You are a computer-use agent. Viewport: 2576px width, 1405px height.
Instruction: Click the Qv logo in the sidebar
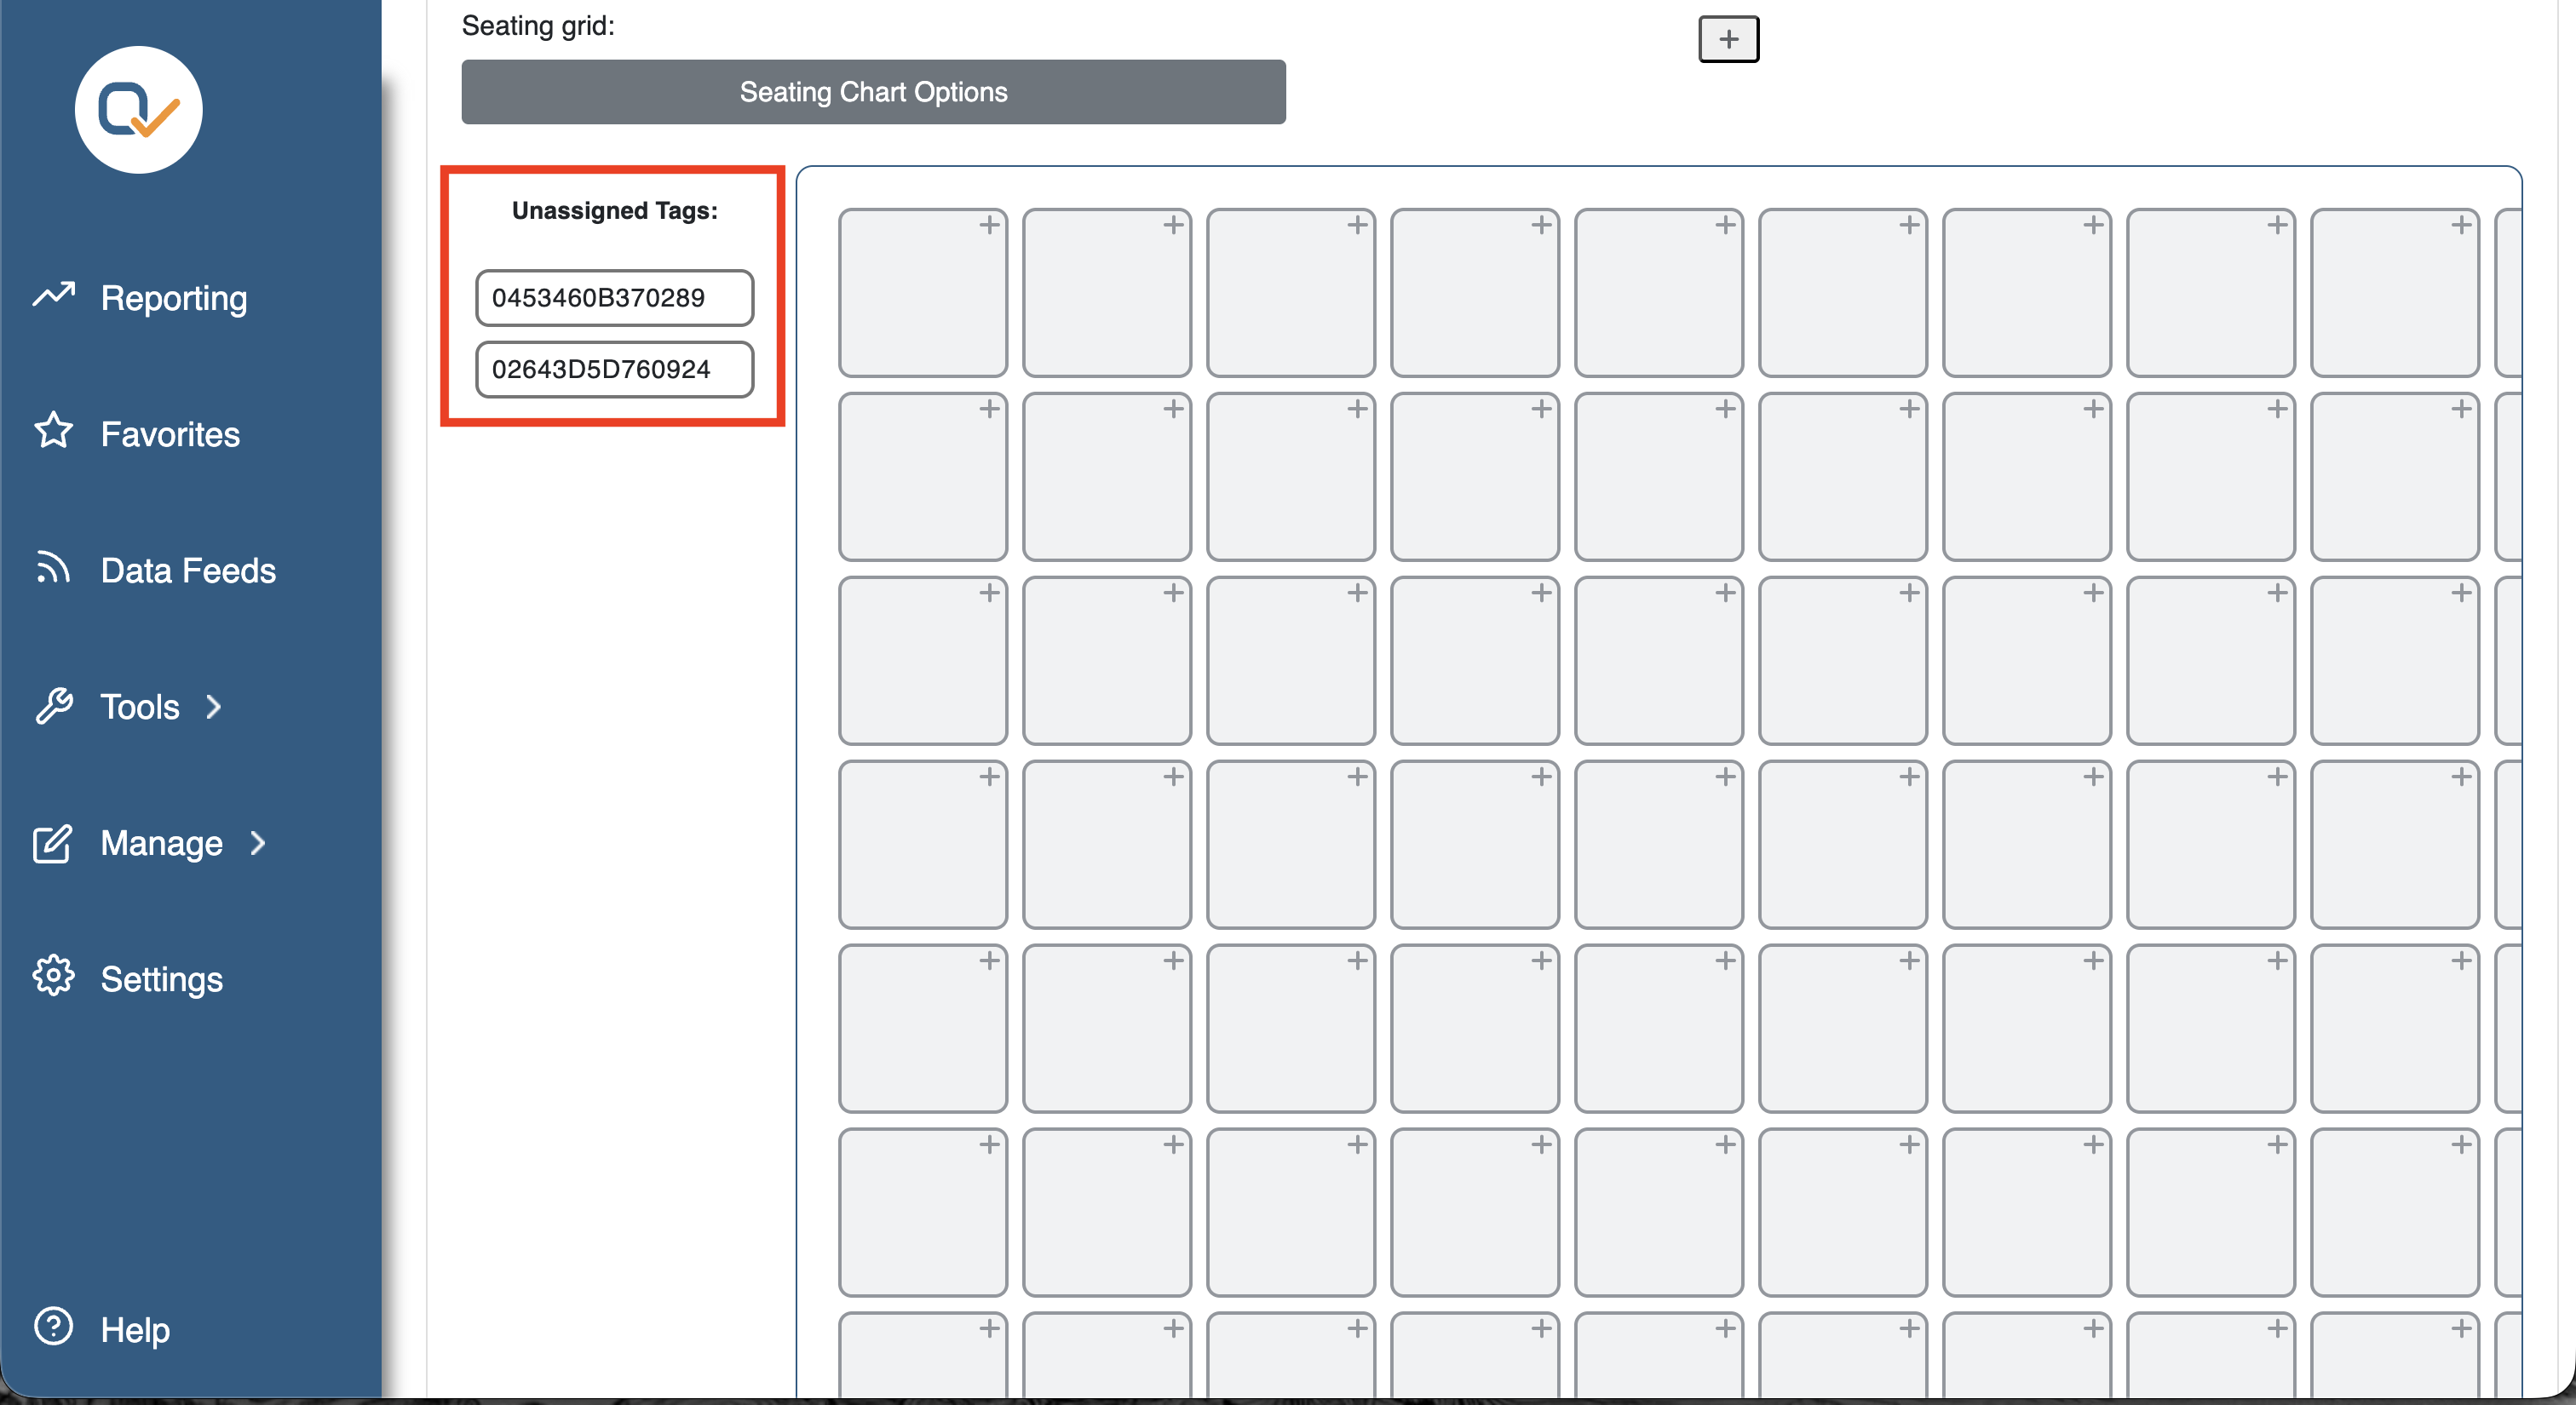click(x=139, y=110)
